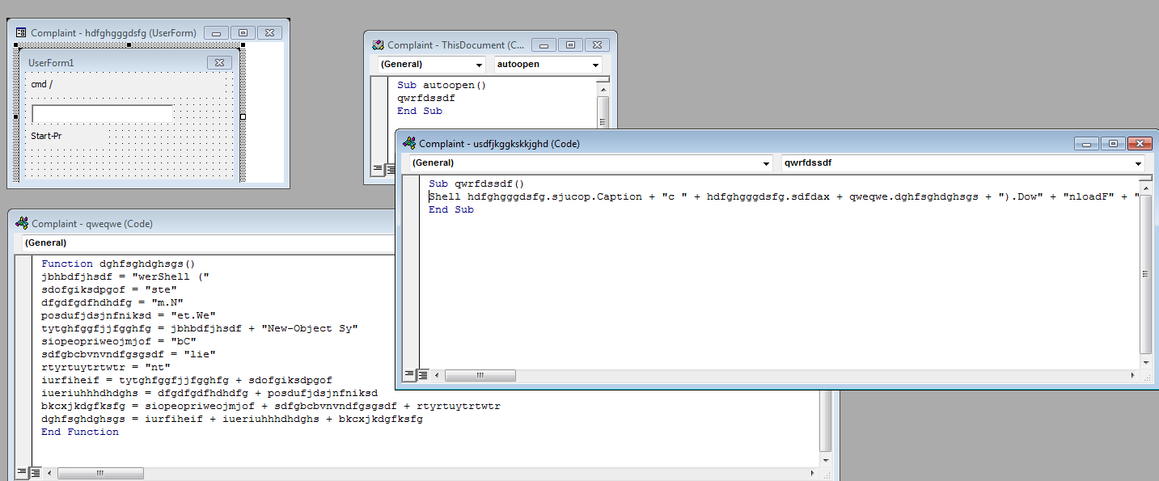
Task: Minimize the hdfghgggdsfg UserForm designer window
Action: click(x=216, y=32)
